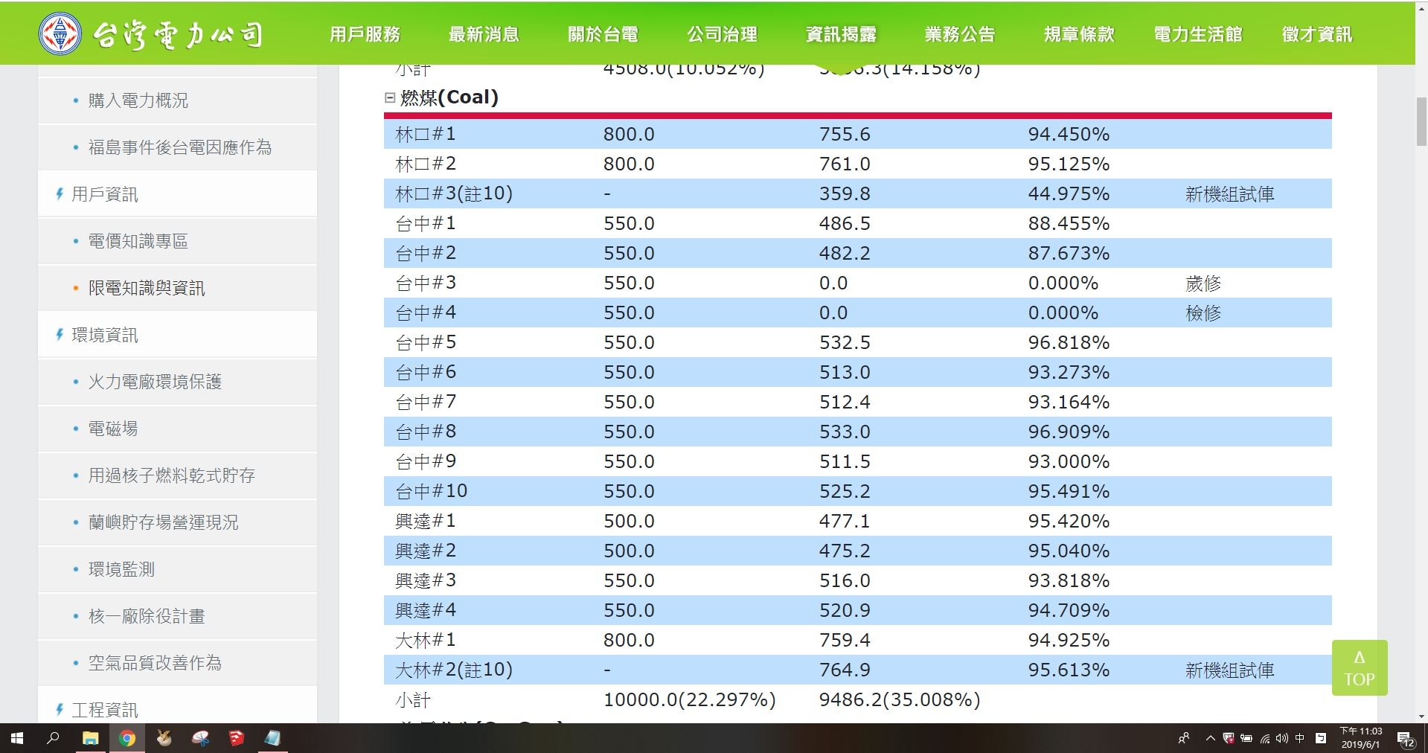Click the page vertical scrollbar thumb
Image resolution: width=1428 pixels, height=753 pixels.
(x=1421, y=122)
